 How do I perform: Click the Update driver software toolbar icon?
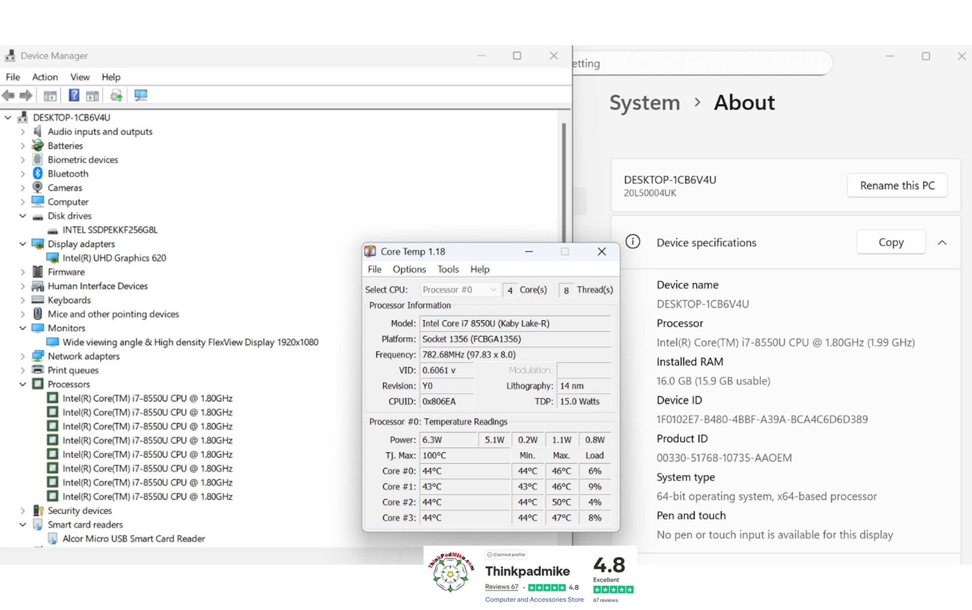click(x=116, y=95)
